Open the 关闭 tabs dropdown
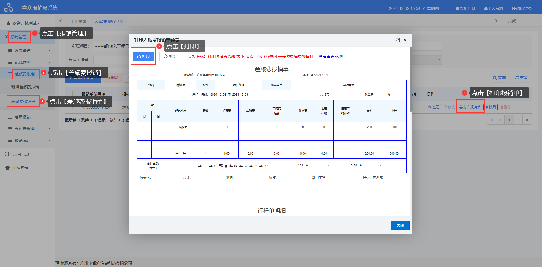The height and width of the screenshot is (267, 543). [x=513, y=21]
